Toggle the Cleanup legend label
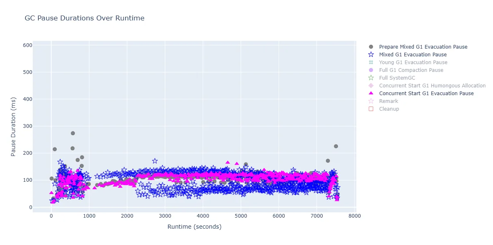 [x=389, y=109]
